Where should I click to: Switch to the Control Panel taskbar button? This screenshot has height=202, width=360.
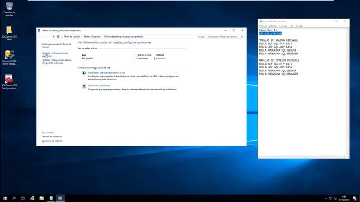tap(60, 198)
